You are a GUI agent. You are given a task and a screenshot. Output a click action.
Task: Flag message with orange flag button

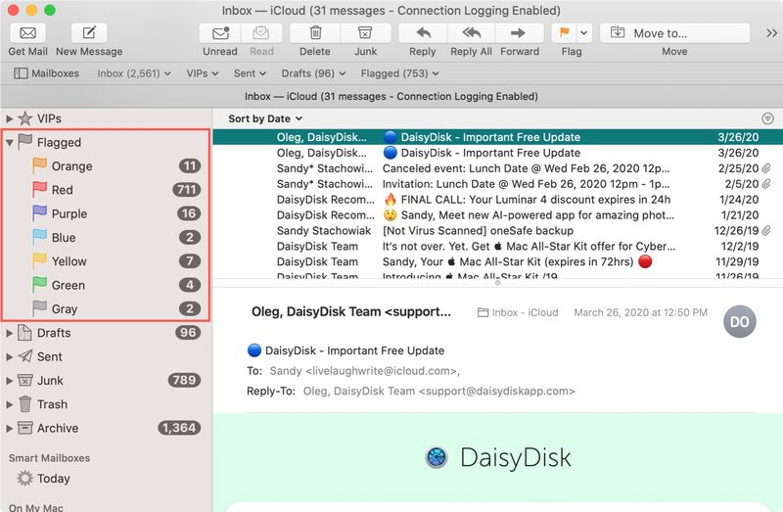[565, 33]
